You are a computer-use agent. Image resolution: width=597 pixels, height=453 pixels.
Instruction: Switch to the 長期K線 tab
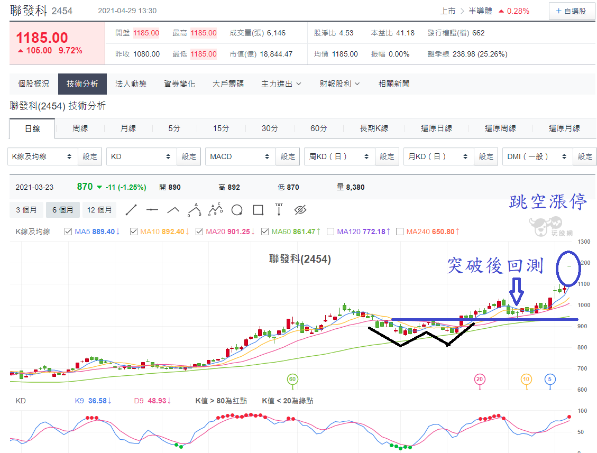pyautogui.click(x=374, y=128)
